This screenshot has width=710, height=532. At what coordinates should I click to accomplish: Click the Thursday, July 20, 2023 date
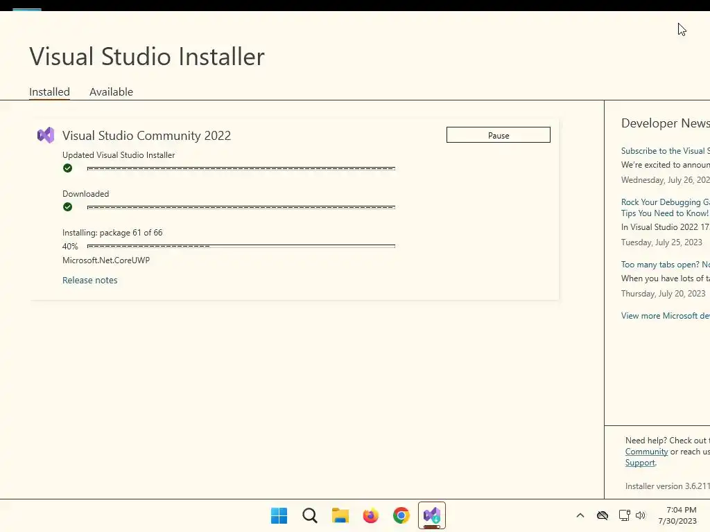(x=663, y=294)
